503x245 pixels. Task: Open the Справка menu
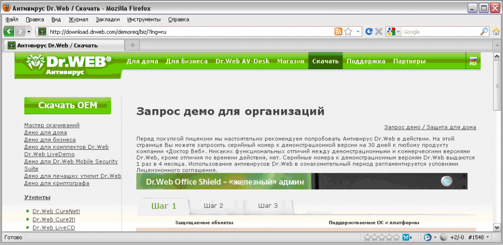[x=179, y=20]
